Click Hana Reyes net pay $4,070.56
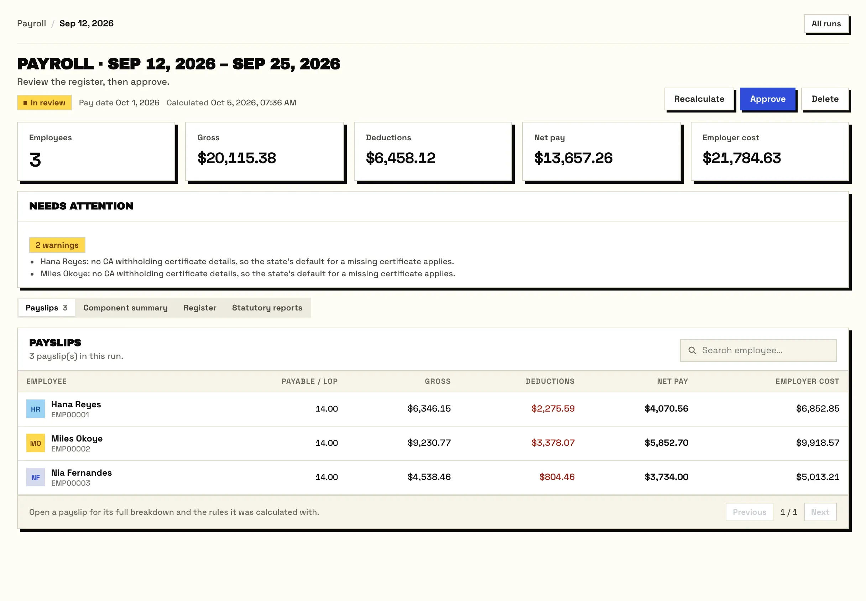866x601 pixels. (x=666, y=409)
